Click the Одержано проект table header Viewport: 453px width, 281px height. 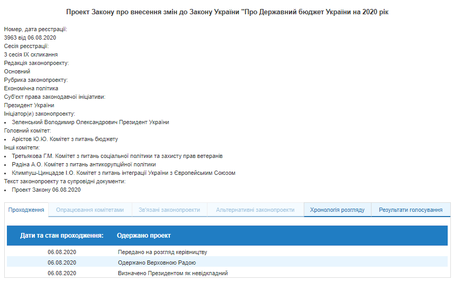click(x=144, y=235)
